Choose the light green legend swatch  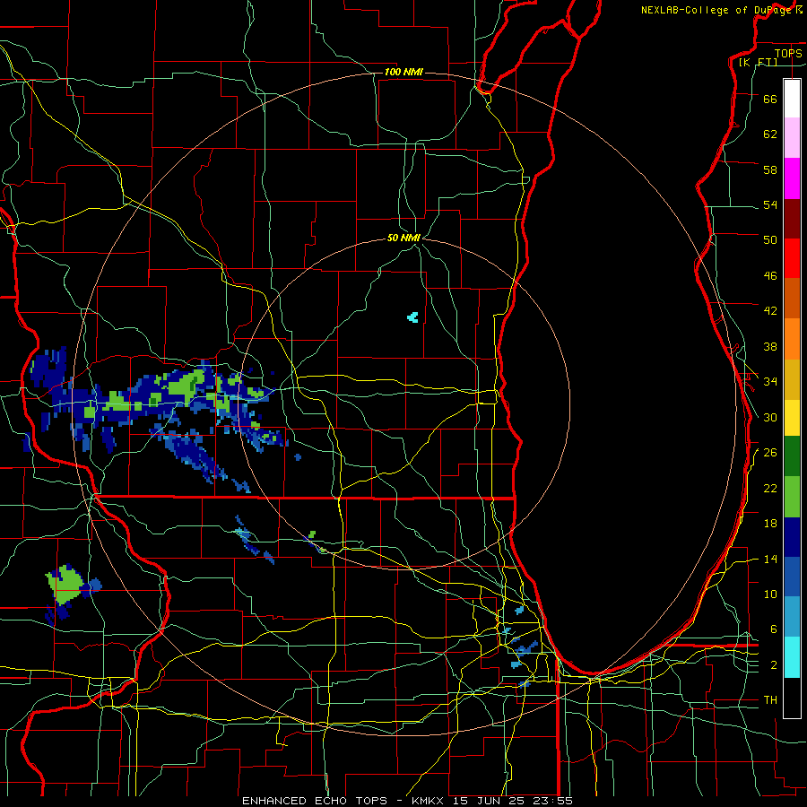(792, 497)
